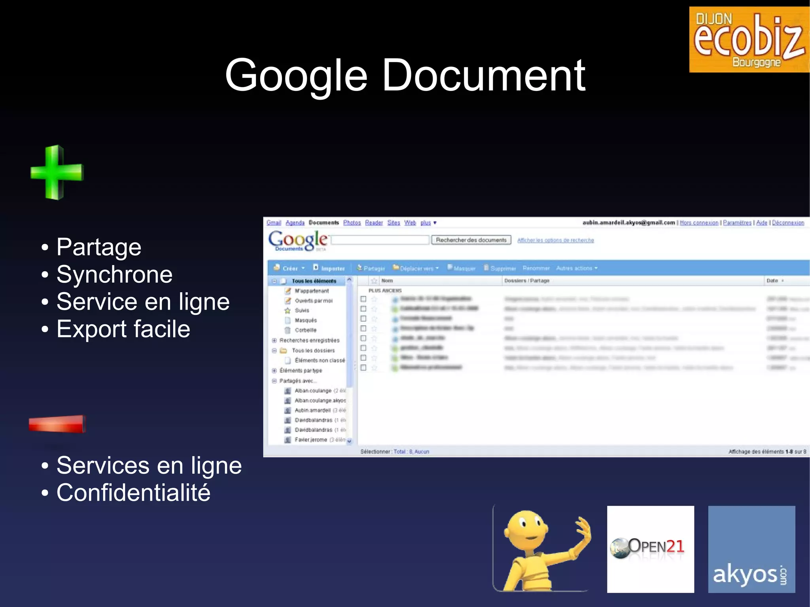Click the sidebar scrollbar down arrow
The height and width of the screenshot is (607, 810).
tap(349, 441)
